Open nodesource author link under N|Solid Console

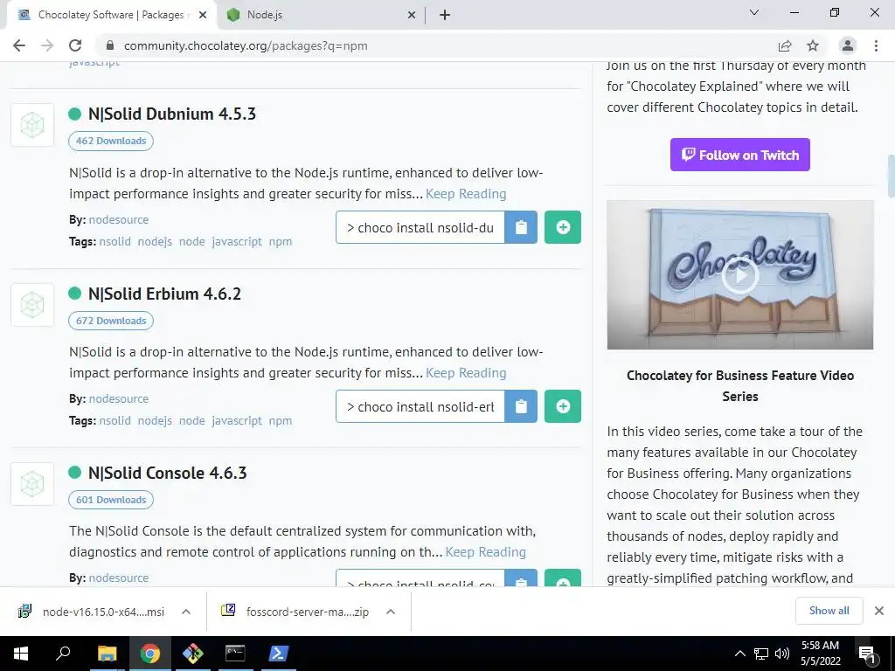(119, 578)
